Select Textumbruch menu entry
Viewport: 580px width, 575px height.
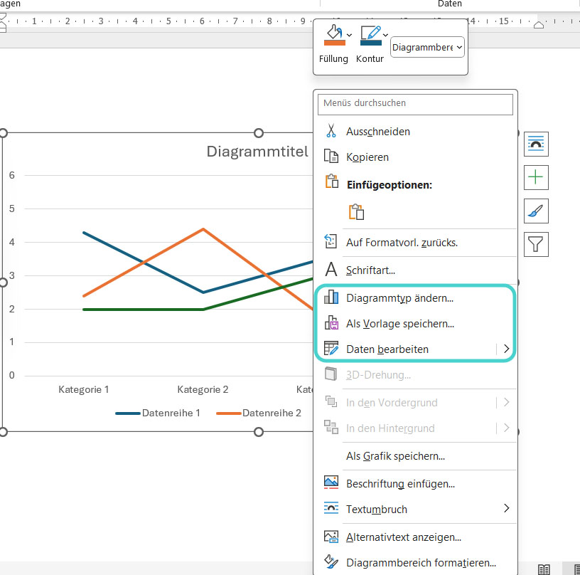(x=415, y=510)
